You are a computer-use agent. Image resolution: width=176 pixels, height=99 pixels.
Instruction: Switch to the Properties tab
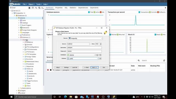(59, 8)
